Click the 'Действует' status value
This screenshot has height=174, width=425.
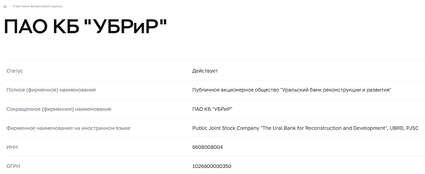click(x=205, y=71)
